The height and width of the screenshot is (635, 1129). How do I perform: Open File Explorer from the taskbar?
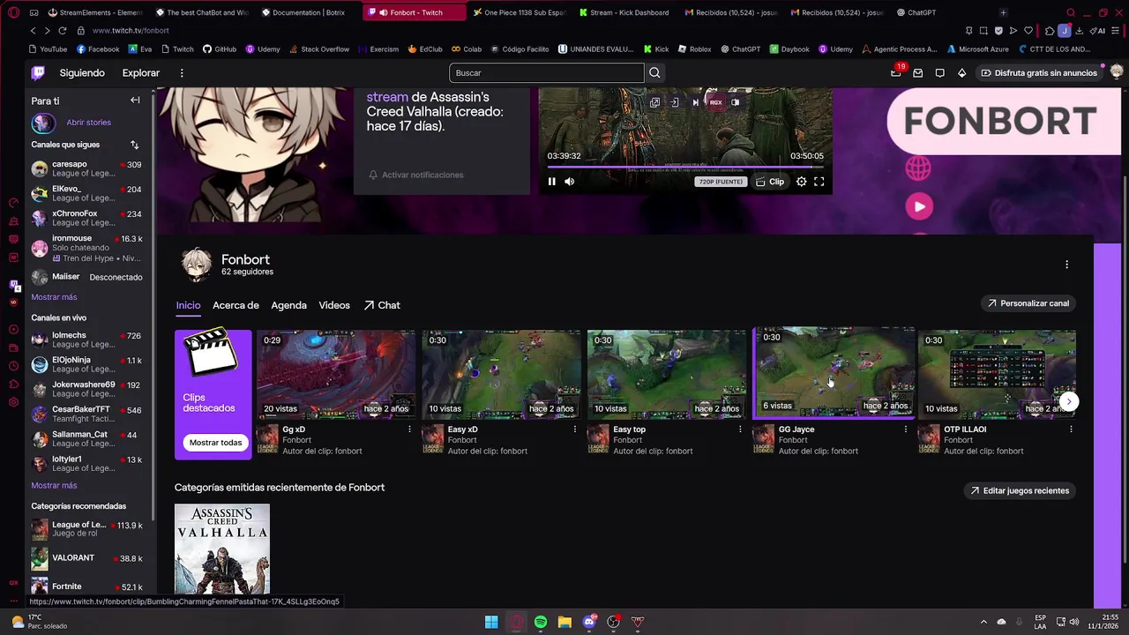pos(564,622)
